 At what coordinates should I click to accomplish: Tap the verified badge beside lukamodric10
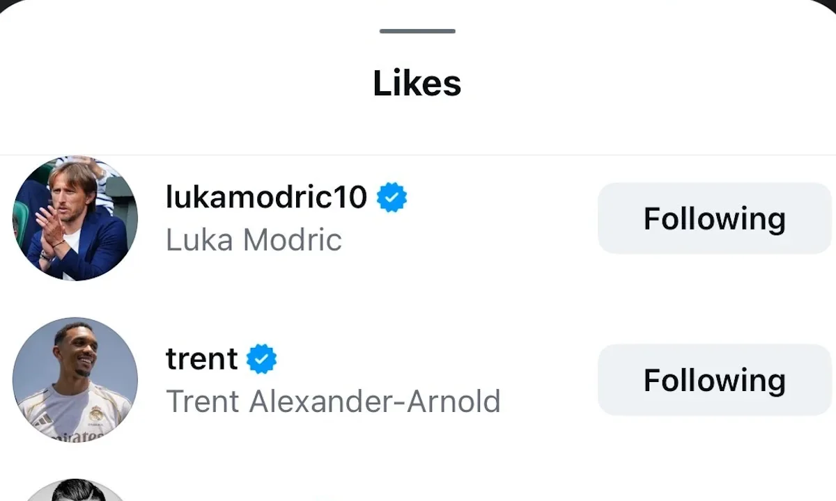(392, 198)
